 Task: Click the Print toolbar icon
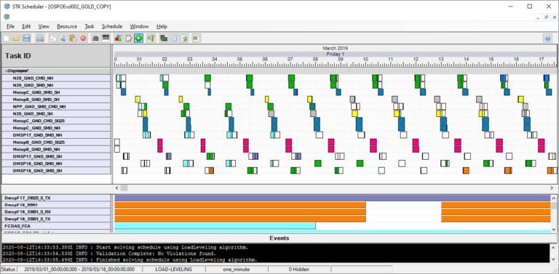(40, 38)
